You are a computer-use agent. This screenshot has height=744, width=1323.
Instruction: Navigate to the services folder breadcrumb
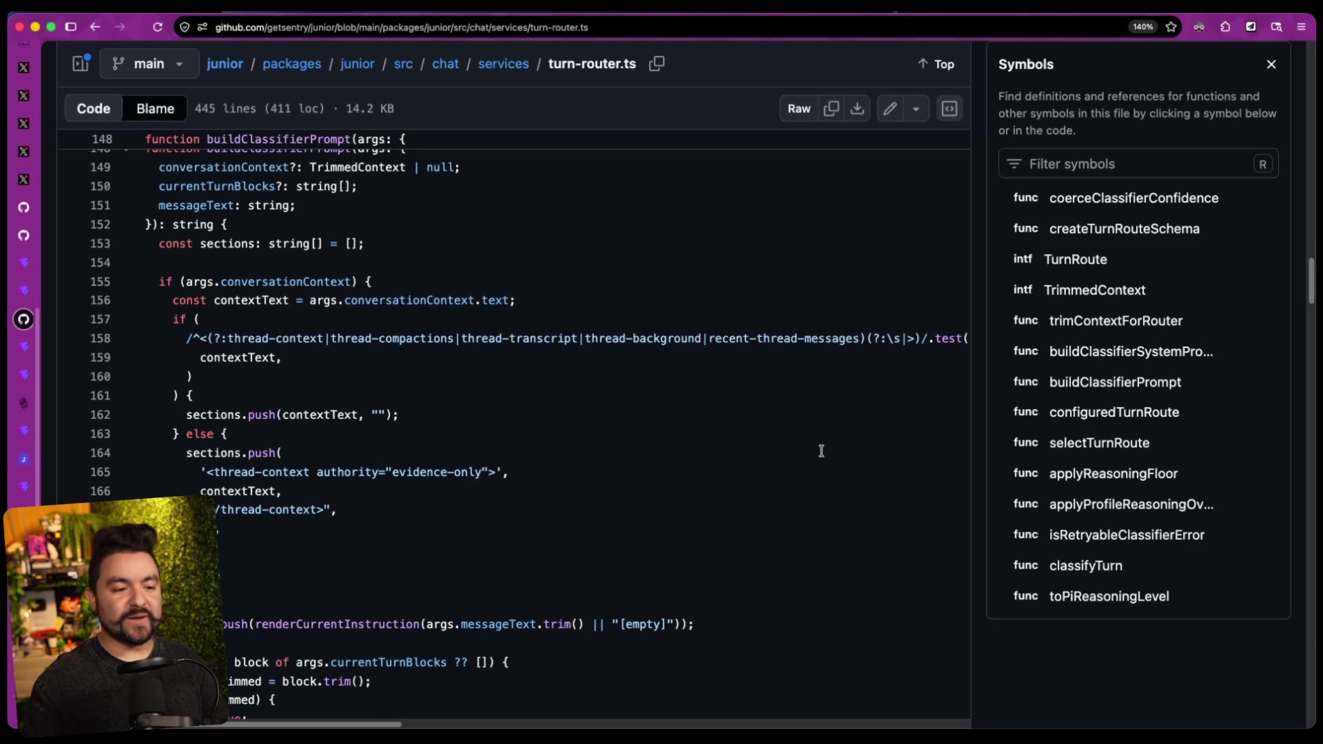(504, 63)
